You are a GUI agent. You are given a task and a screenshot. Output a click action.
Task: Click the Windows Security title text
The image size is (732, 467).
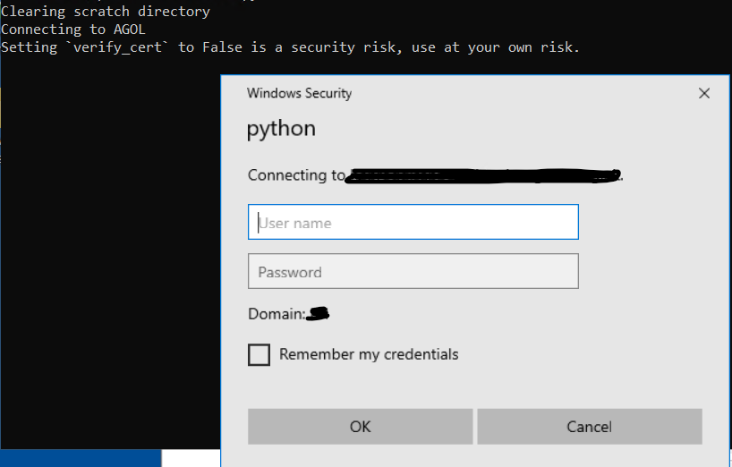[x=299, y=93]
